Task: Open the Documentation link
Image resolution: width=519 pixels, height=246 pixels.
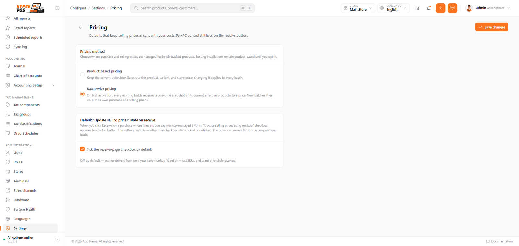Action: [x=499, y=241]
